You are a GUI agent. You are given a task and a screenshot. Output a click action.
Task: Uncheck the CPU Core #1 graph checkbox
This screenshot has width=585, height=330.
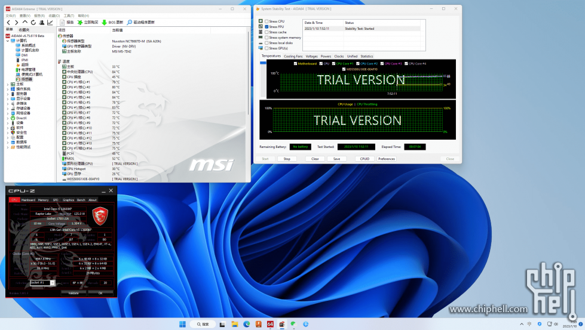[x=333, y=64]
